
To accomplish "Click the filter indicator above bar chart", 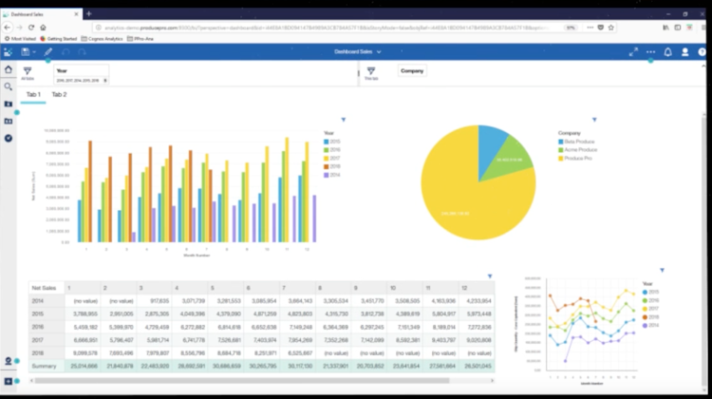I will (x=344, y=120).
